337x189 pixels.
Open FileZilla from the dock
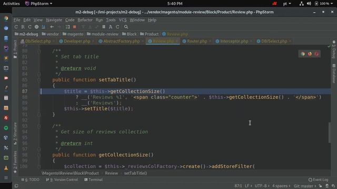[x=6, y=118]
